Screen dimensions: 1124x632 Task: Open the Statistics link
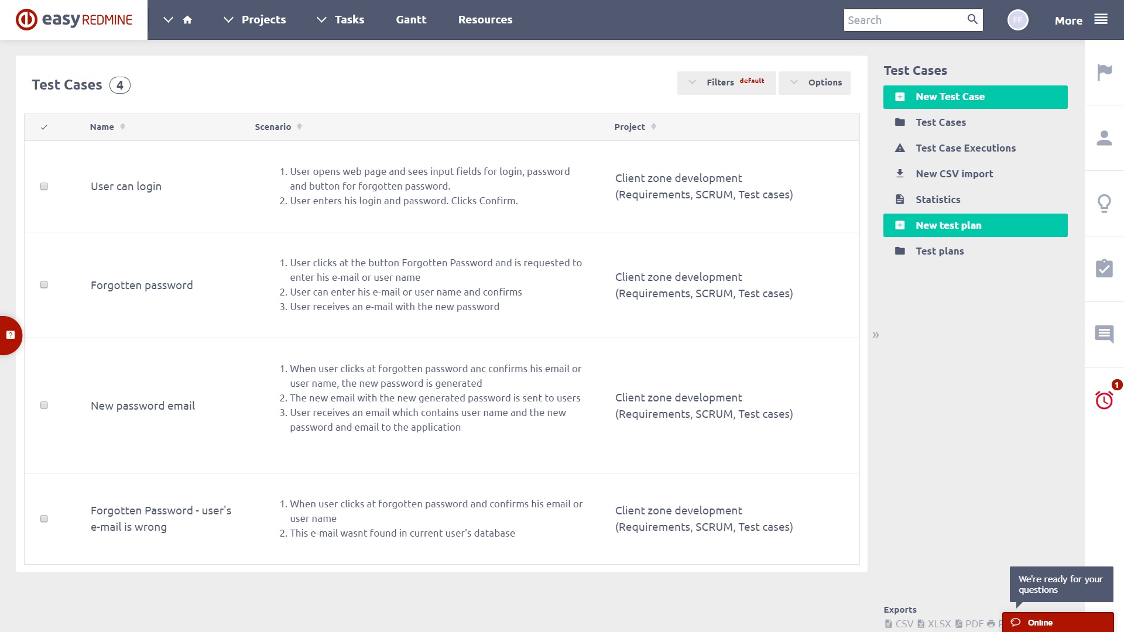pos(938,200)
